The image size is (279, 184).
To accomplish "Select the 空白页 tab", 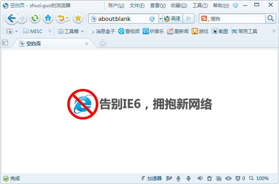I will pos(53,43).
